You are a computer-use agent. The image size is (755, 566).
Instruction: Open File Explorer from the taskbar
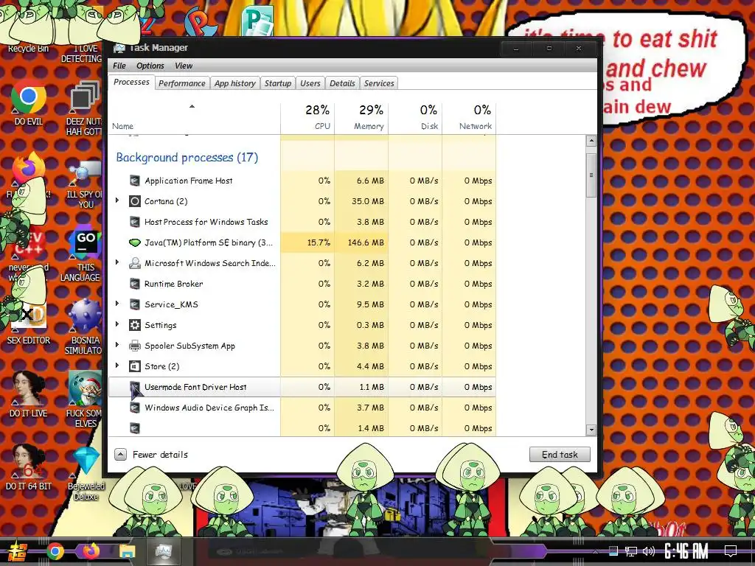pos(127,551)
